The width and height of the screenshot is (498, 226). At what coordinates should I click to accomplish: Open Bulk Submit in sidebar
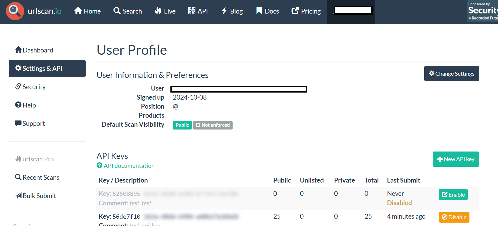tap(36, 196)
